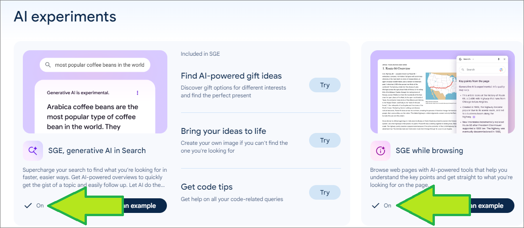
Task: Try Get code tips feature
Action: 325,192
